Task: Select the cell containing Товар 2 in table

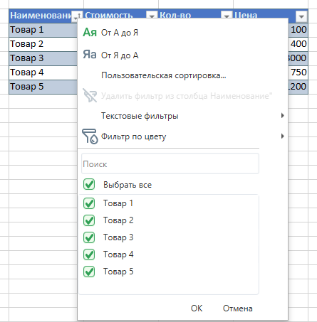Action: 43,44
